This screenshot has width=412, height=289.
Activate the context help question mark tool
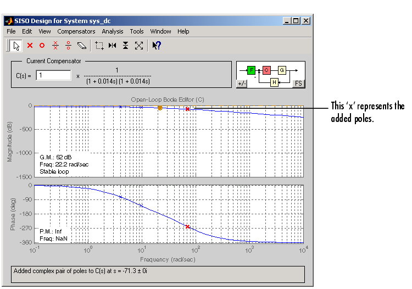click(157, 46)
